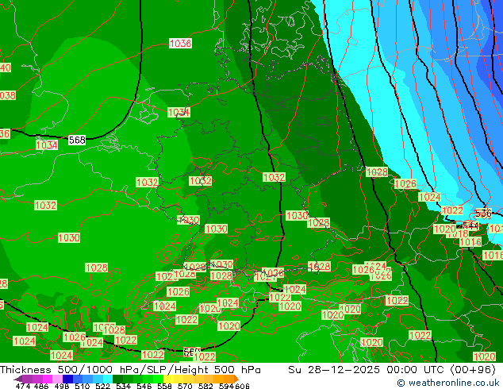The width and height of the screenshot is (503, 389).
Task: Click the legend value 546
Action: pos(144,386)
